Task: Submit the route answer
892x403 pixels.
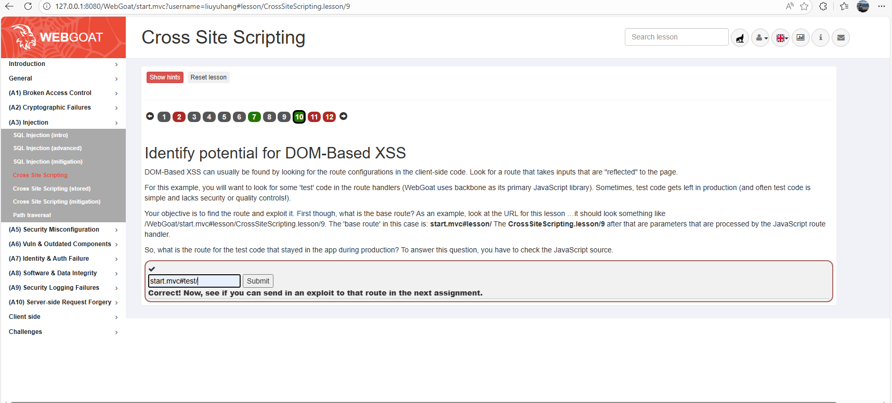Action: click(x=258, y=281)
